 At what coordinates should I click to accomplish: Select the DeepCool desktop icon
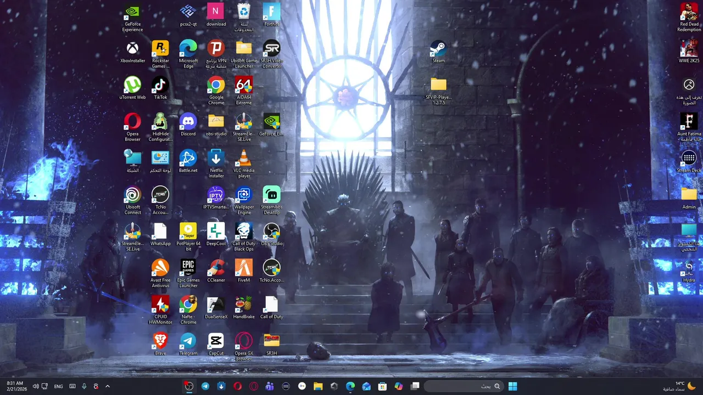pyautogui.click(x=216, y=235)
